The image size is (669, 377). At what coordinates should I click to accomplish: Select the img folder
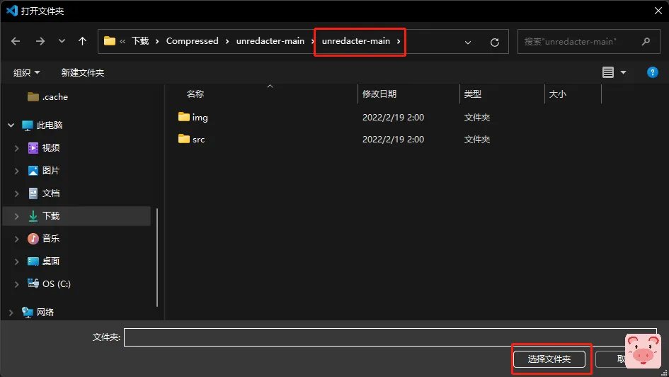(x=200, y=117)
